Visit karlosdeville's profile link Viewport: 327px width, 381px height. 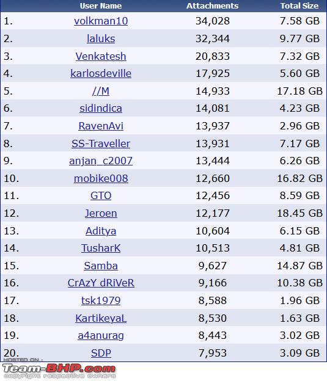click(101, 73)
